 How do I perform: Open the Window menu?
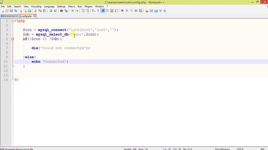(x=100, y=7)
